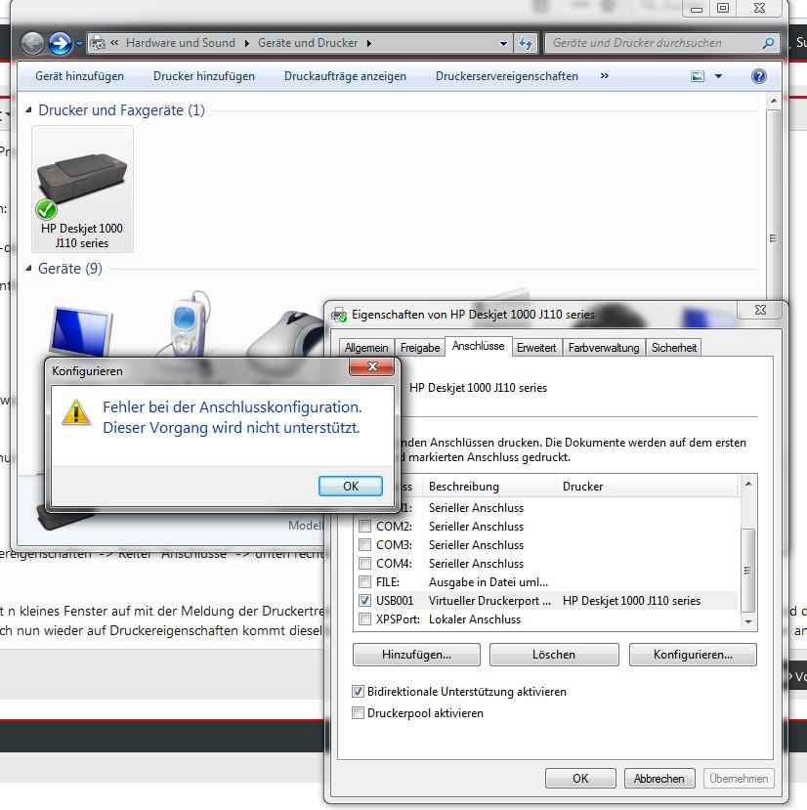Check the XPSPort: port checkbox

(x=364, y=618)
